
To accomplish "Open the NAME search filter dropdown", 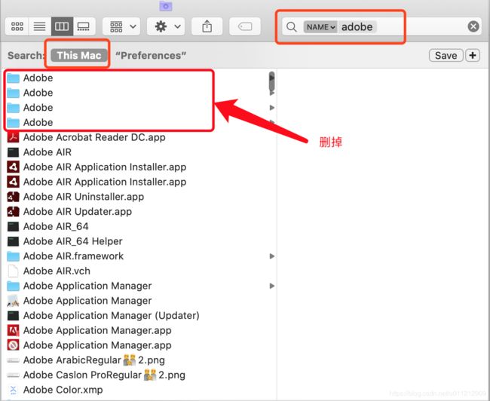I will click(x=320, y=26).
